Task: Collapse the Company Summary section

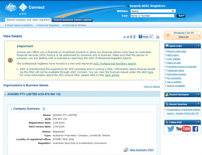Action: pyautogui.click(x=11, y=109)
